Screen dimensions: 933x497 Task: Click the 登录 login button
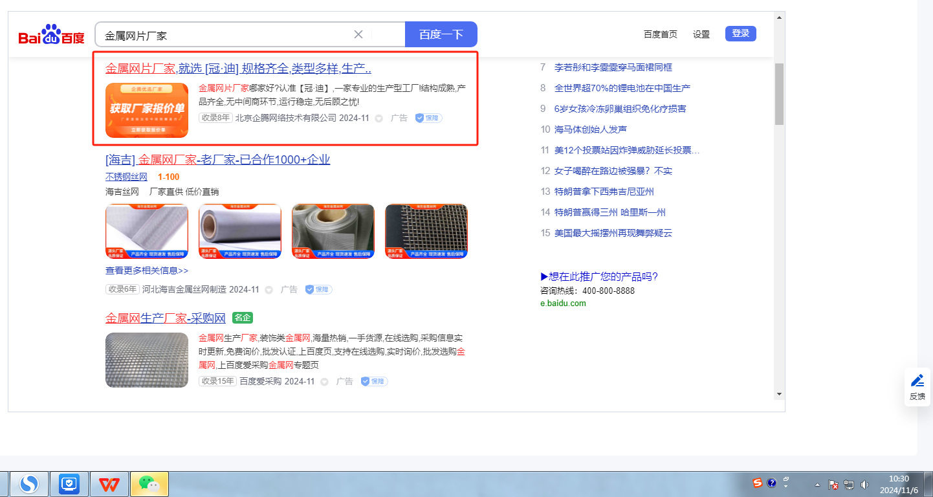pyautogui.click(x=741, y=34)
